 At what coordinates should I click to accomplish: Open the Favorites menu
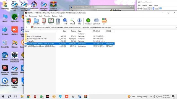coord(47,16)
